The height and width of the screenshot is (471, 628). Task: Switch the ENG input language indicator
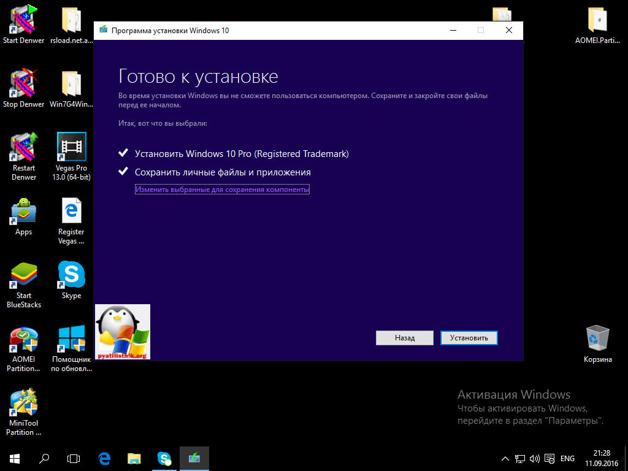(x=567, y=458)
